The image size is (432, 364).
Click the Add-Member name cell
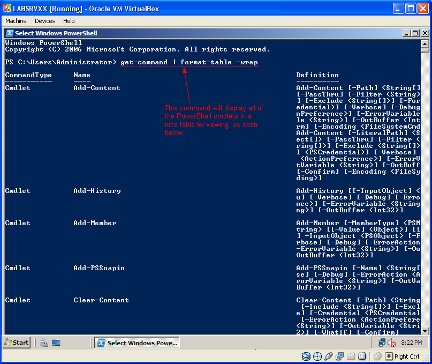[x=95, y=222]
